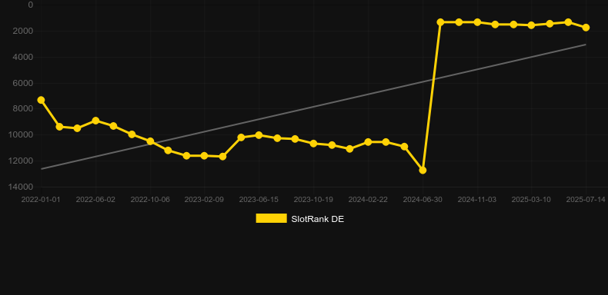Click the first data point after the jump
The image size is (608, 295).
tap(440, 22)
